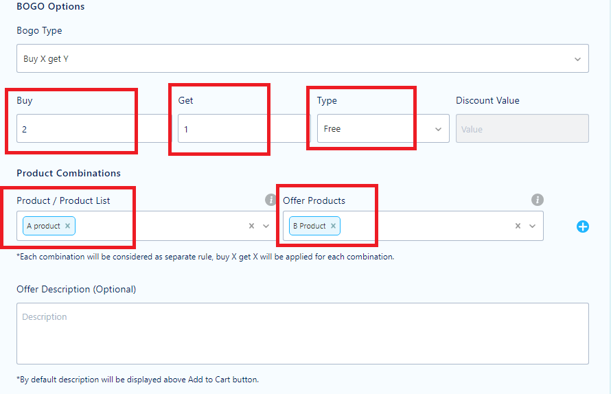Click into the Offer Description text area
The width and height of the screenshot is (611, 394).
[x=302, y=334]
